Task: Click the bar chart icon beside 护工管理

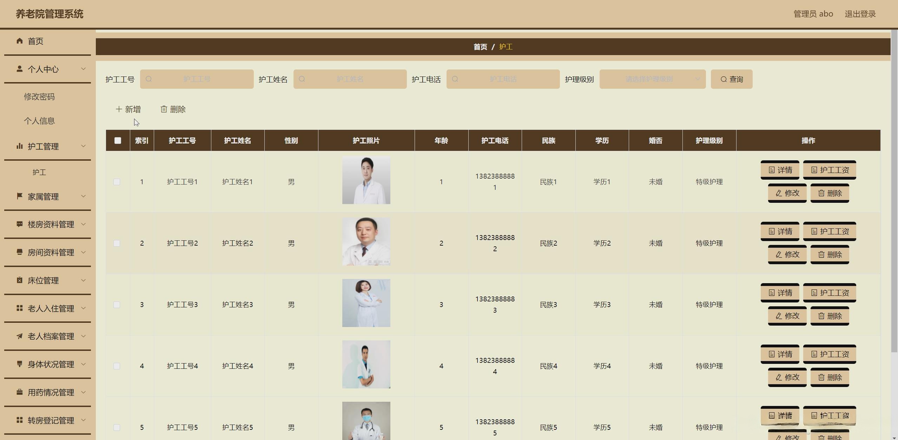Action: pyautogui.click(x=20, y=146)
